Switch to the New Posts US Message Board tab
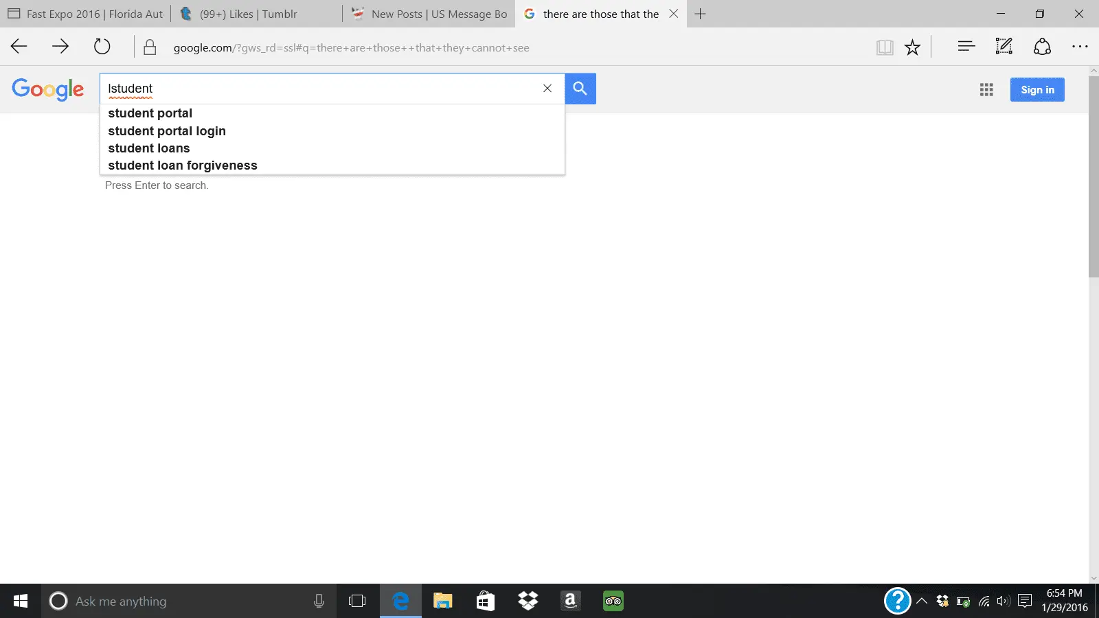The image size is (1099, 618). point(429,14)
